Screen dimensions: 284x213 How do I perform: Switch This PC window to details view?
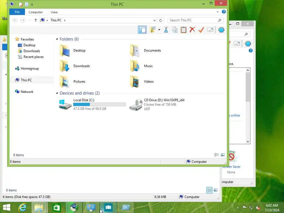(x=216, y=155)
